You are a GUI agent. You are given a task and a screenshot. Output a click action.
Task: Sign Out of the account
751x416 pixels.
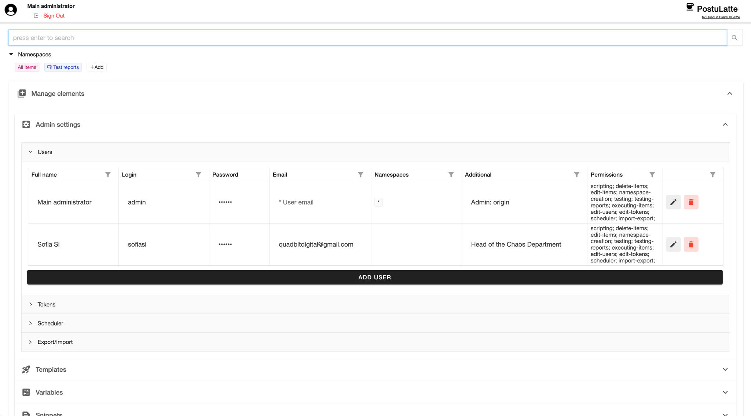(54, 16)
